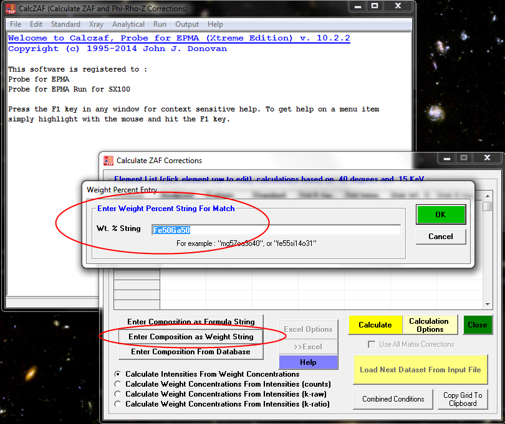Viewport: 505px width, 424px height.
Task: Click Enter Composition From Database button
Action: (x=191, y=352)
